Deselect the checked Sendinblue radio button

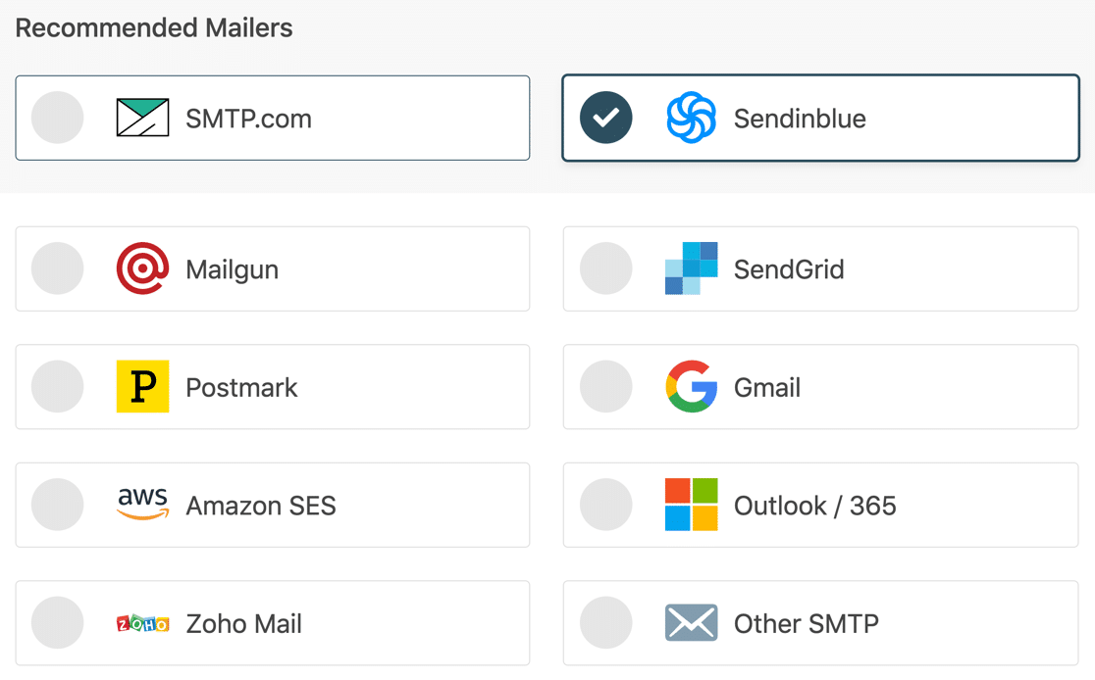tap(606, 118)
